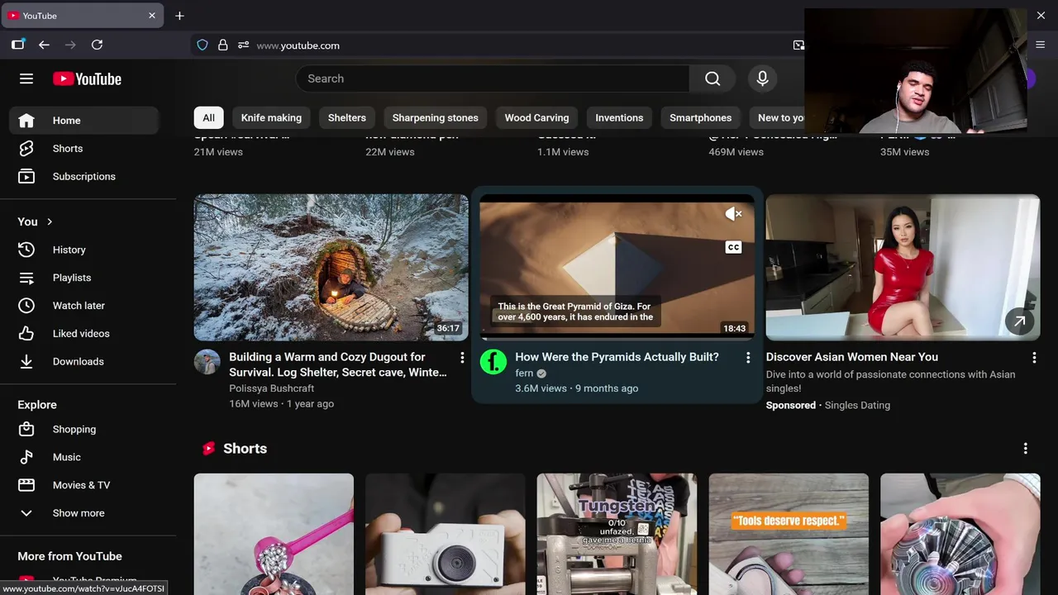Viewport: 1058px width, 595px height.
Task: Click the browser back arrow
Action: [44, 45]
